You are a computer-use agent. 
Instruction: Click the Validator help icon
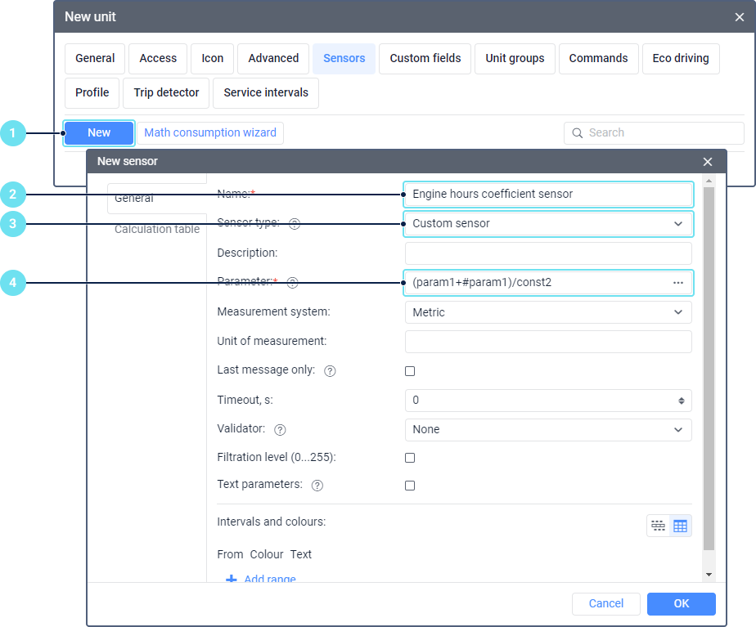(x=281, y=430)
